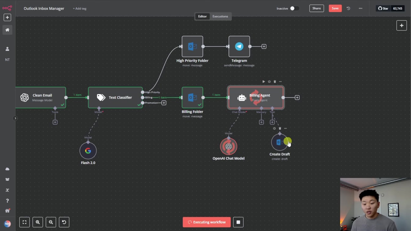Select the Clean Email OpenAI node

coord(41,97)
